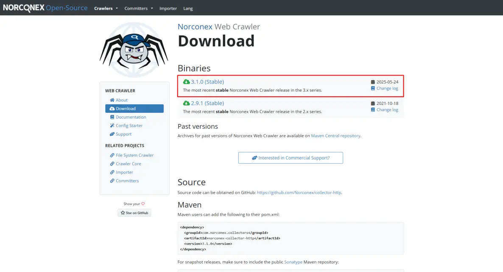Click the handshake icon beside Support
This screenshot has width=503, height=272.
[x=112, y=134]
